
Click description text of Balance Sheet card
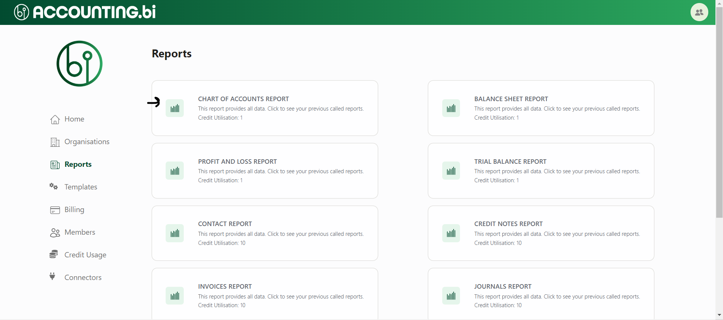pos(557,109)
